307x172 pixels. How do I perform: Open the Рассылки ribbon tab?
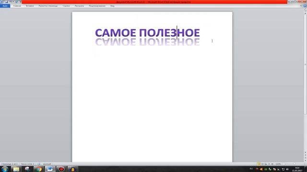(x=79, y=6)
